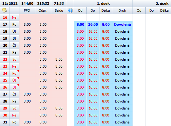Viewport: 171px width, 126px height.
Task: Click the 12/2012 month header cell
Action: click(x=10, y=3)
